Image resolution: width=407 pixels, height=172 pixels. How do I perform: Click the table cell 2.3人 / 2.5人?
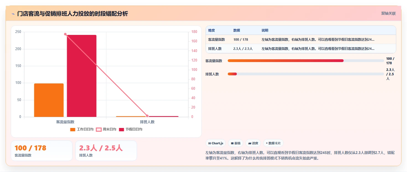[x=243, y=49]
